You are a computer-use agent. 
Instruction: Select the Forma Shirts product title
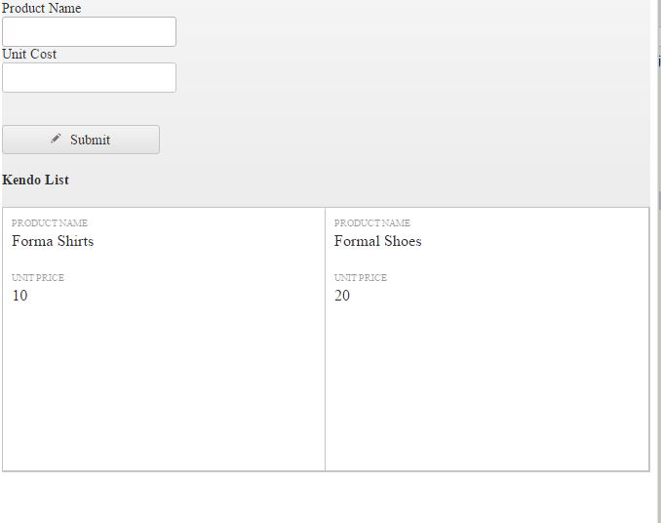pos(53,241)
